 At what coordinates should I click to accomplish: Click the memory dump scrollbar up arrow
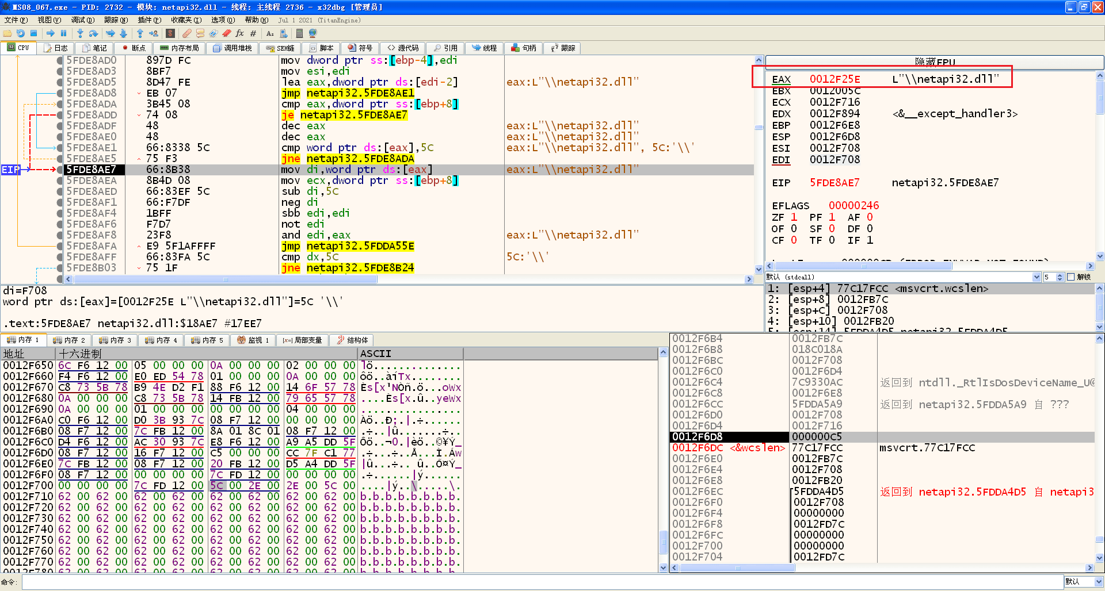tap(663, 351)
